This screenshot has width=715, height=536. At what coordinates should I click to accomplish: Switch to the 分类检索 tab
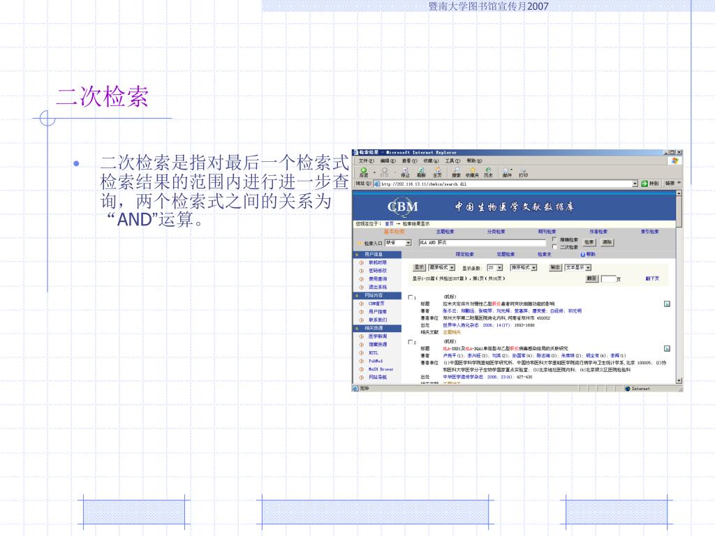pos(496,232)
